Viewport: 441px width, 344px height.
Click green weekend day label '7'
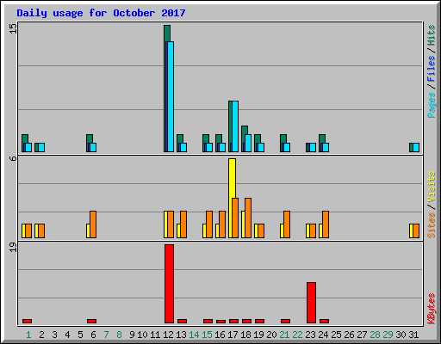(106, 335)
